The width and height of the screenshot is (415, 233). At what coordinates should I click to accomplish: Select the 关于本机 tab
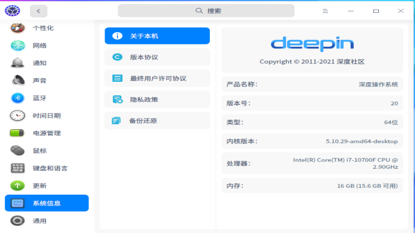click(157, 36)
